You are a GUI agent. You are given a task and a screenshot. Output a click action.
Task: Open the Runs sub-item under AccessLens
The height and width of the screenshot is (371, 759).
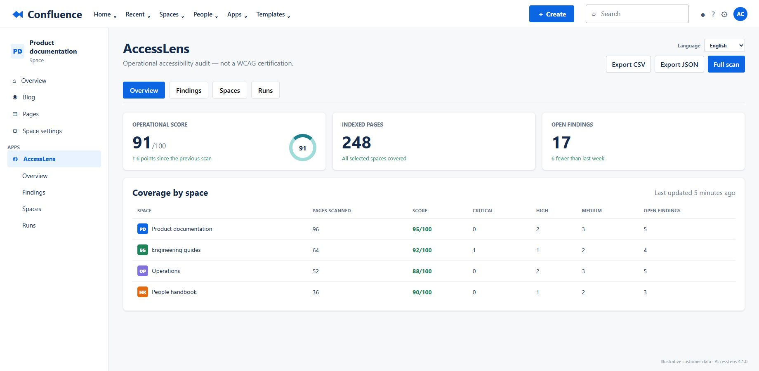point(29,225)
